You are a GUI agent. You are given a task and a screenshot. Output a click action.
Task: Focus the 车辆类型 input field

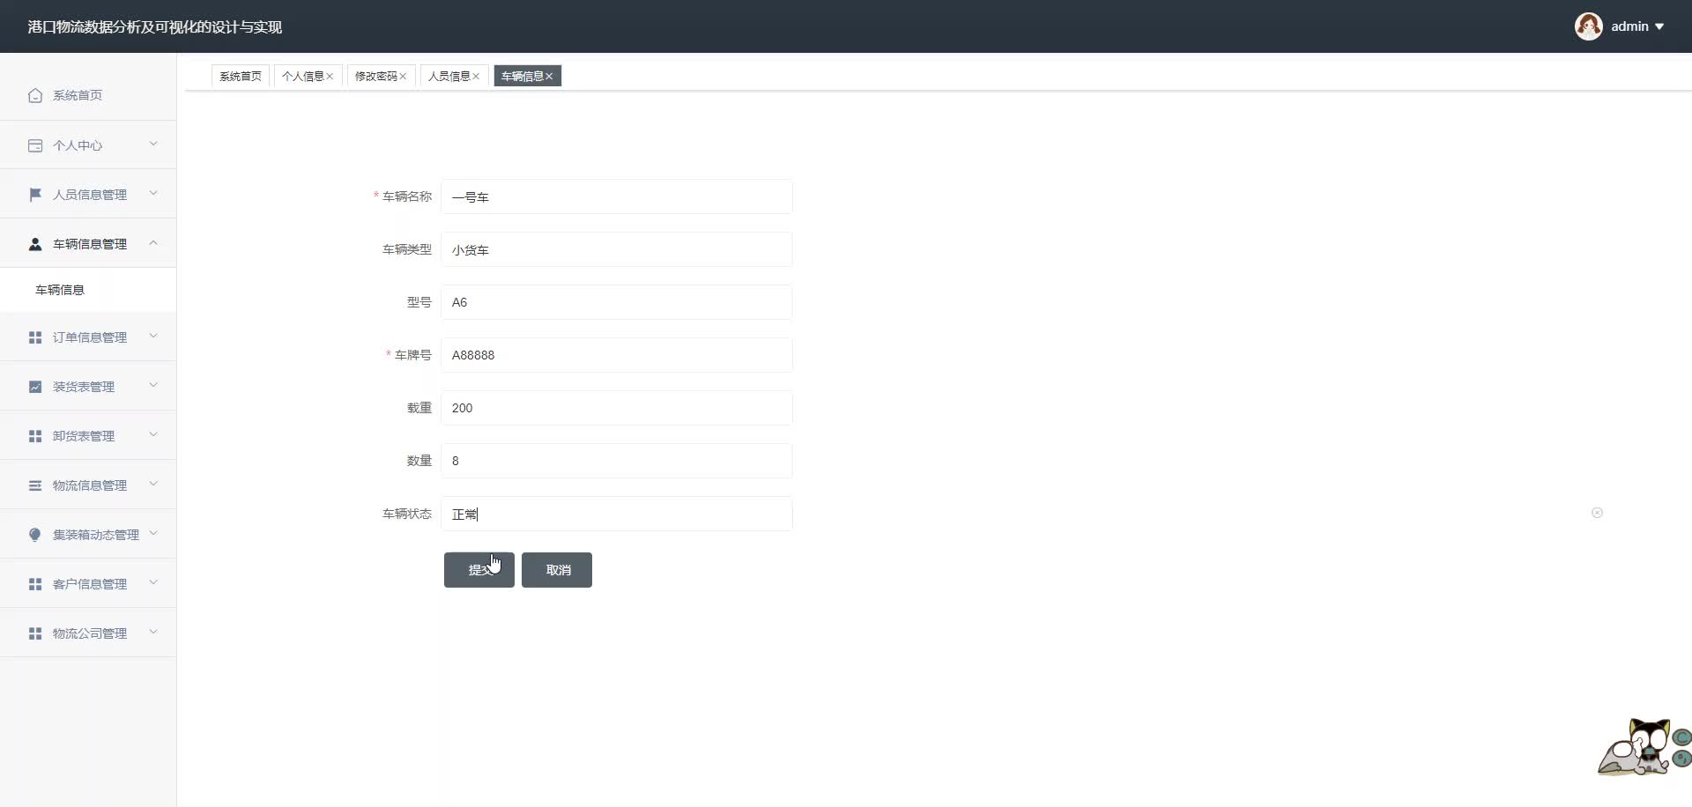(x=617, y=249)
